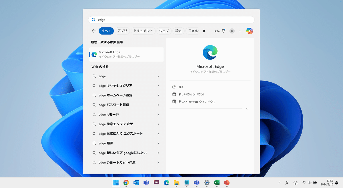The image size is (343, 188).
Task: Expand the chevron for "edge キャッシュクリア"
Action: (x=158, y=86)
